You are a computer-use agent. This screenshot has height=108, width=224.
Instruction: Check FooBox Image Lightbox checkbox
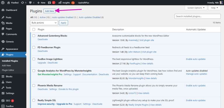(x=34, y=59)
